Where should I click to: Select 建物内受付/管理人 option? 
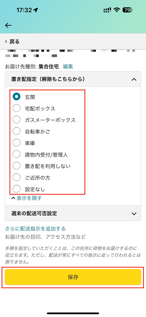[x=16, y=154]
